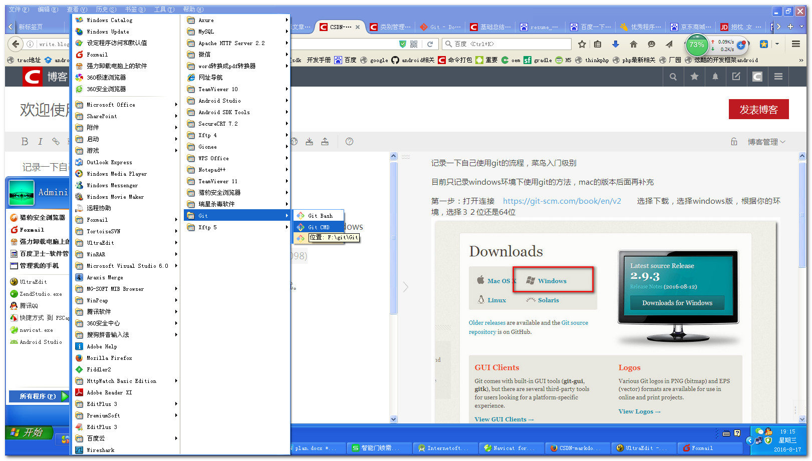
Task: Open View GUI Clients link
Action: coord(504,419)
